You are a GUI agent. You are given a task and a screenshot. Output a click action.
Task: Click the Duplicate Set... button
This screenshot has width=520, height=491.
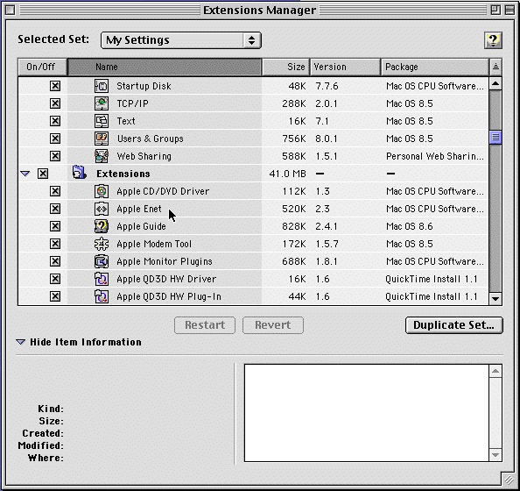tap(454, 325)
